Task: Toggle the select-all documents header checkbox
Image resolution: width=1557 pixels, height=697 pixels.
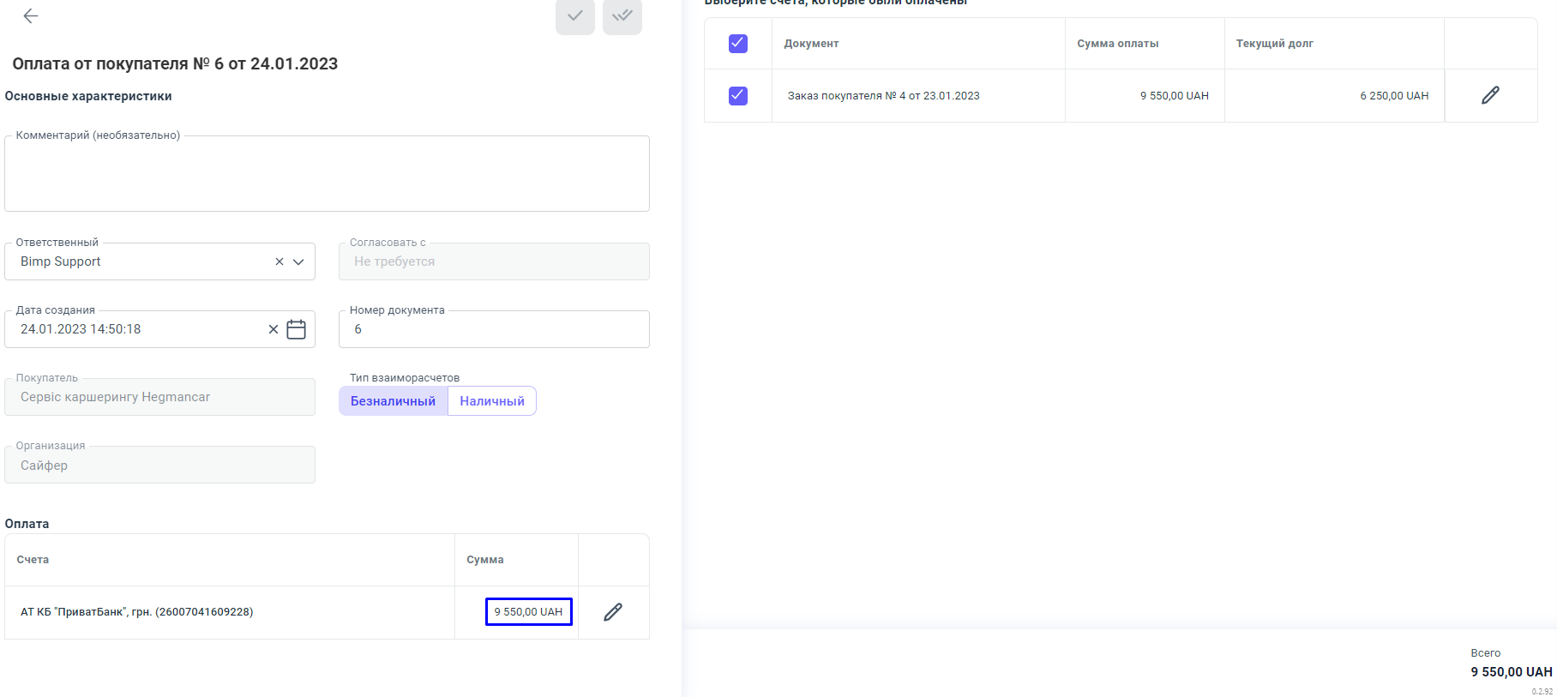Action: 737,44
